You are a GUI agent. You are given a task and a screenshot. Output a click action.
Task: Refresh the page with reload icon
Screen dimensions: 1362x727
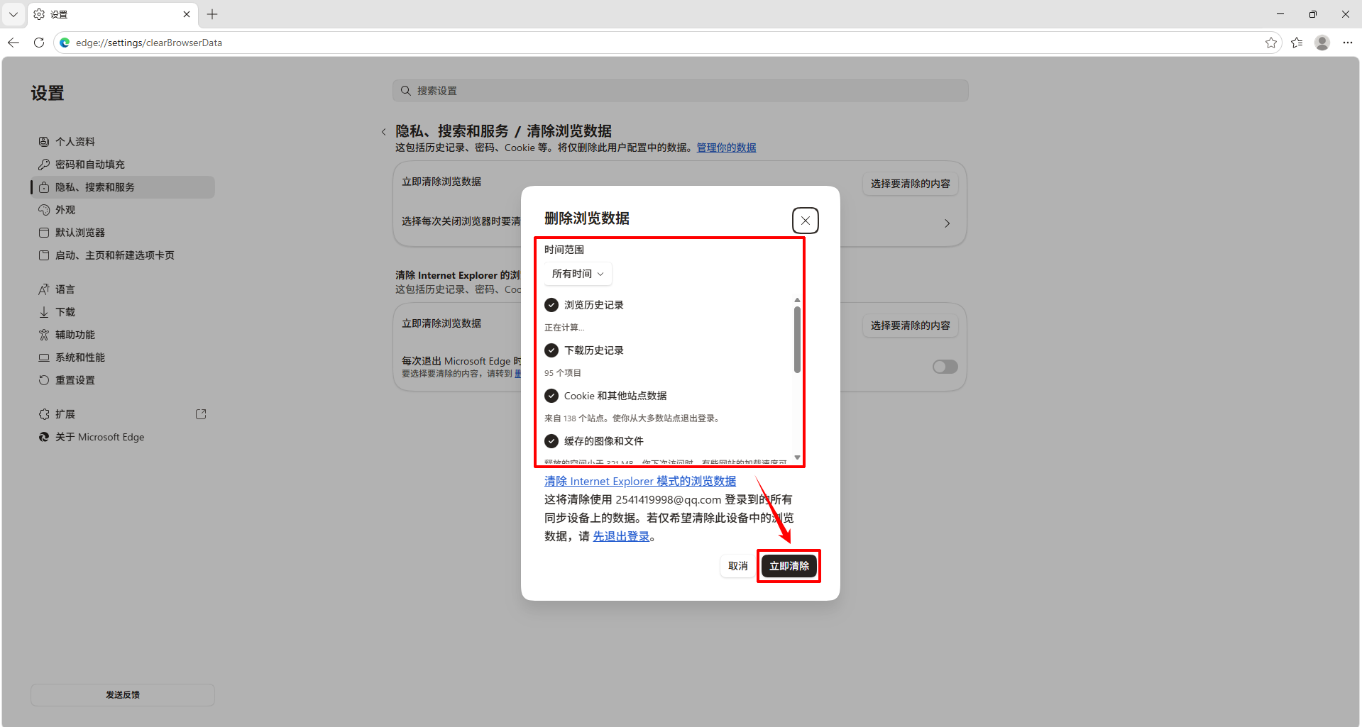point(39,43)
